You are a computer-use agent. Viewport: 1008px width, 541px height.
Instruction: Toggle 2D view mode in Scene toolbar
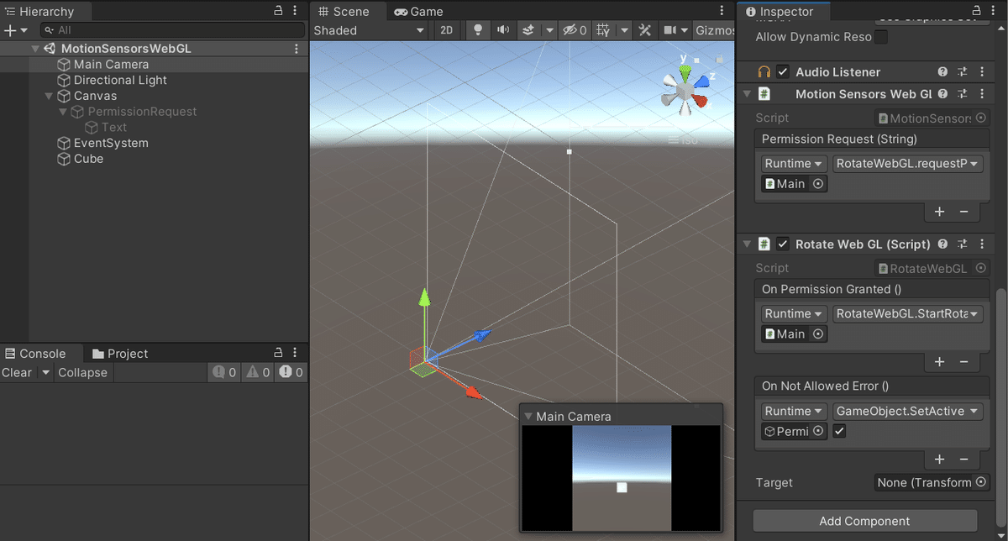point(446,29)
